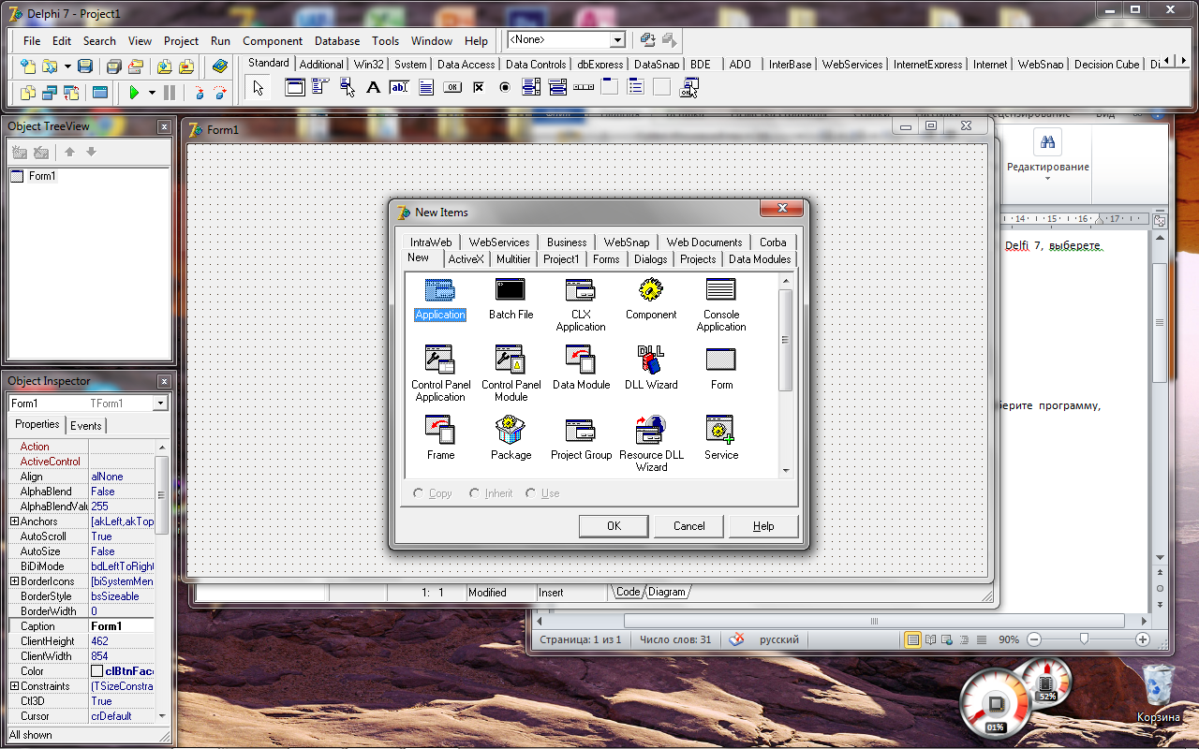Select the arrow pointer in component palette

pos(259,88)
